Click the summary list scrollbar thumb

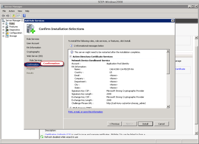tap(168, 63)
